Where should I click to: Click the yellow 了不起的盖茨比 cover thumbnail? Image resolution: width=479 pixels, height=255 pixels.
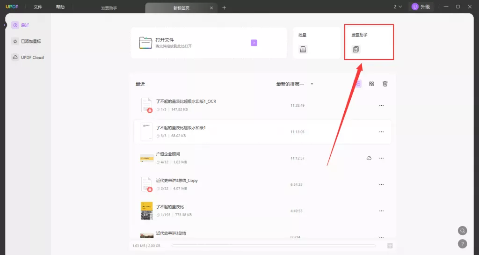tap(146, 211)
